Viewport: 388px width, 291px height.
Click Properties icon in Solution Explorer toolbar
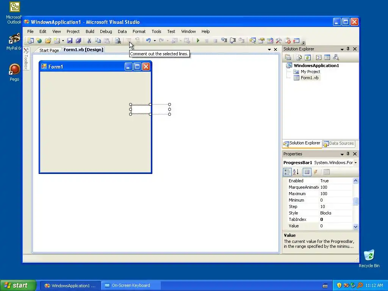[288, 58]
